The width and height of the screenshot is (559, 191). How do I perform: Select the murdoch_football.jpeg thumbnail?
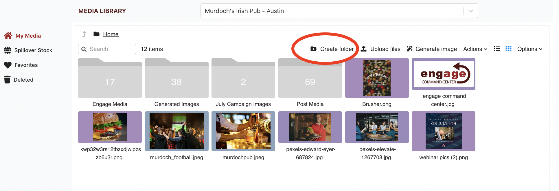(x=176, y=131)
